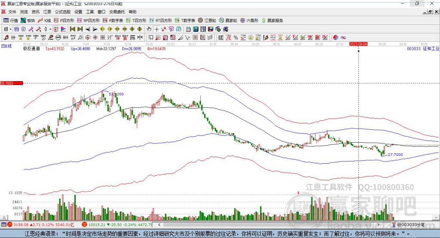The image size is (440, 238).
Task: Click the 深 Shenzhen index status icon
Action: (85, 225)
